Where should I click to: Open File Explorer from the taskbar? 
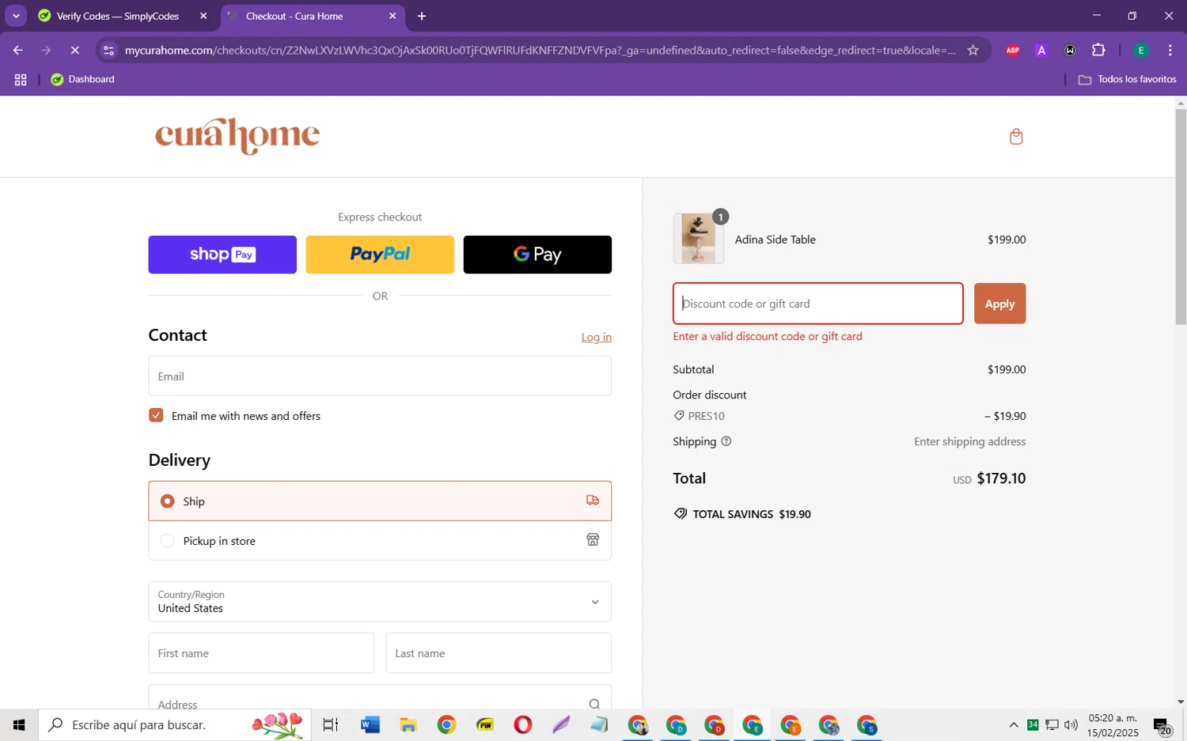pos(408,724)
